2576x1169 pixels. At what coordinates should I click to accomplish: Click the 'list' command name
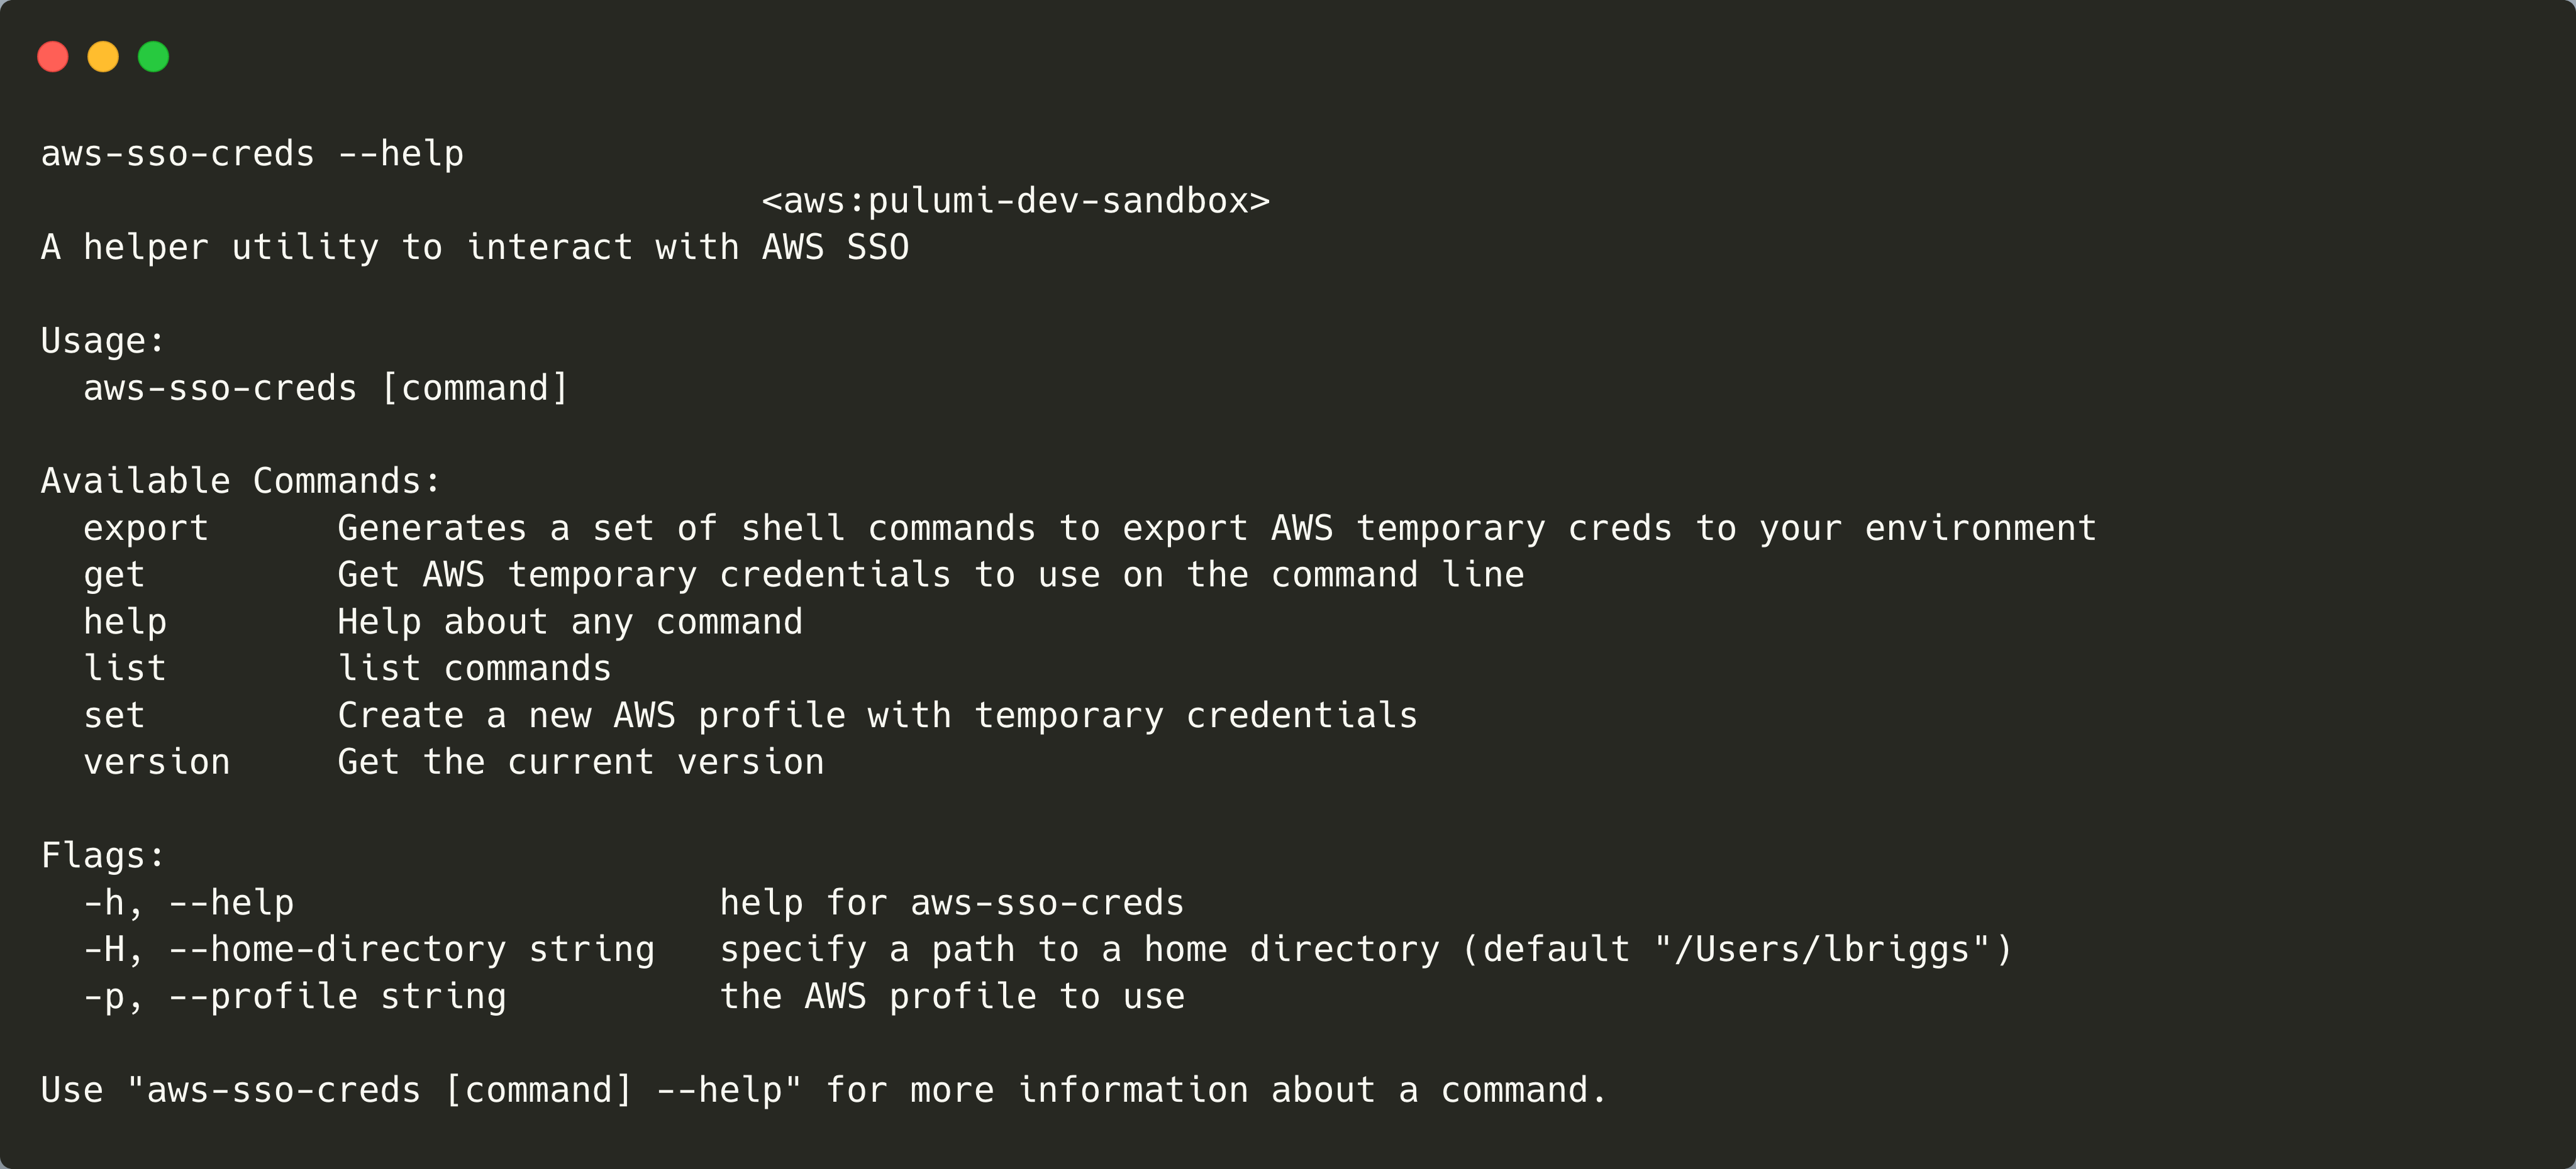coord(125,669)
